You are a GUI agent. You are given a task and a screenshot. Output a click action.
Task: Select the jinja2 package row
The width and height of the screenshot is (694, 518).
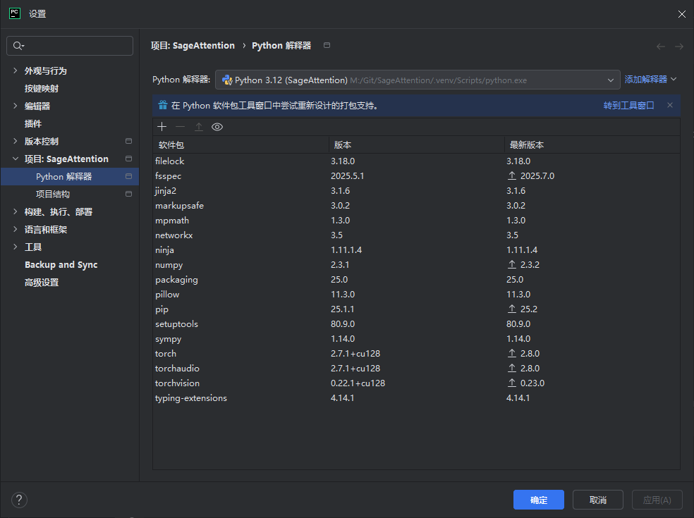417,191
